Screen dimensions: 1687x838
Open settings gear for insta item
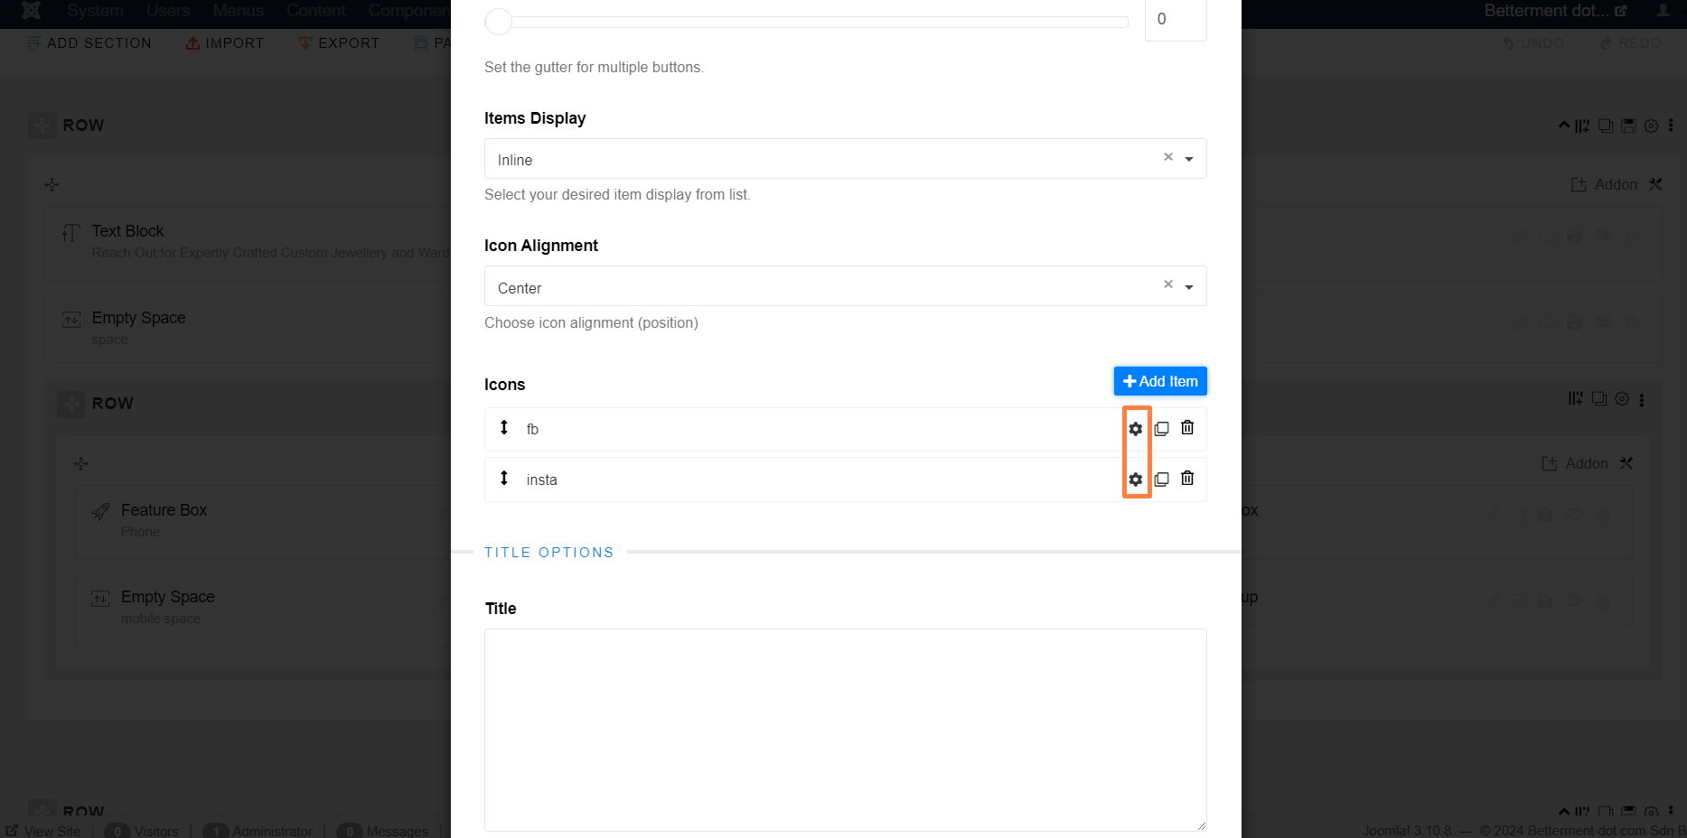[1136, 480]
